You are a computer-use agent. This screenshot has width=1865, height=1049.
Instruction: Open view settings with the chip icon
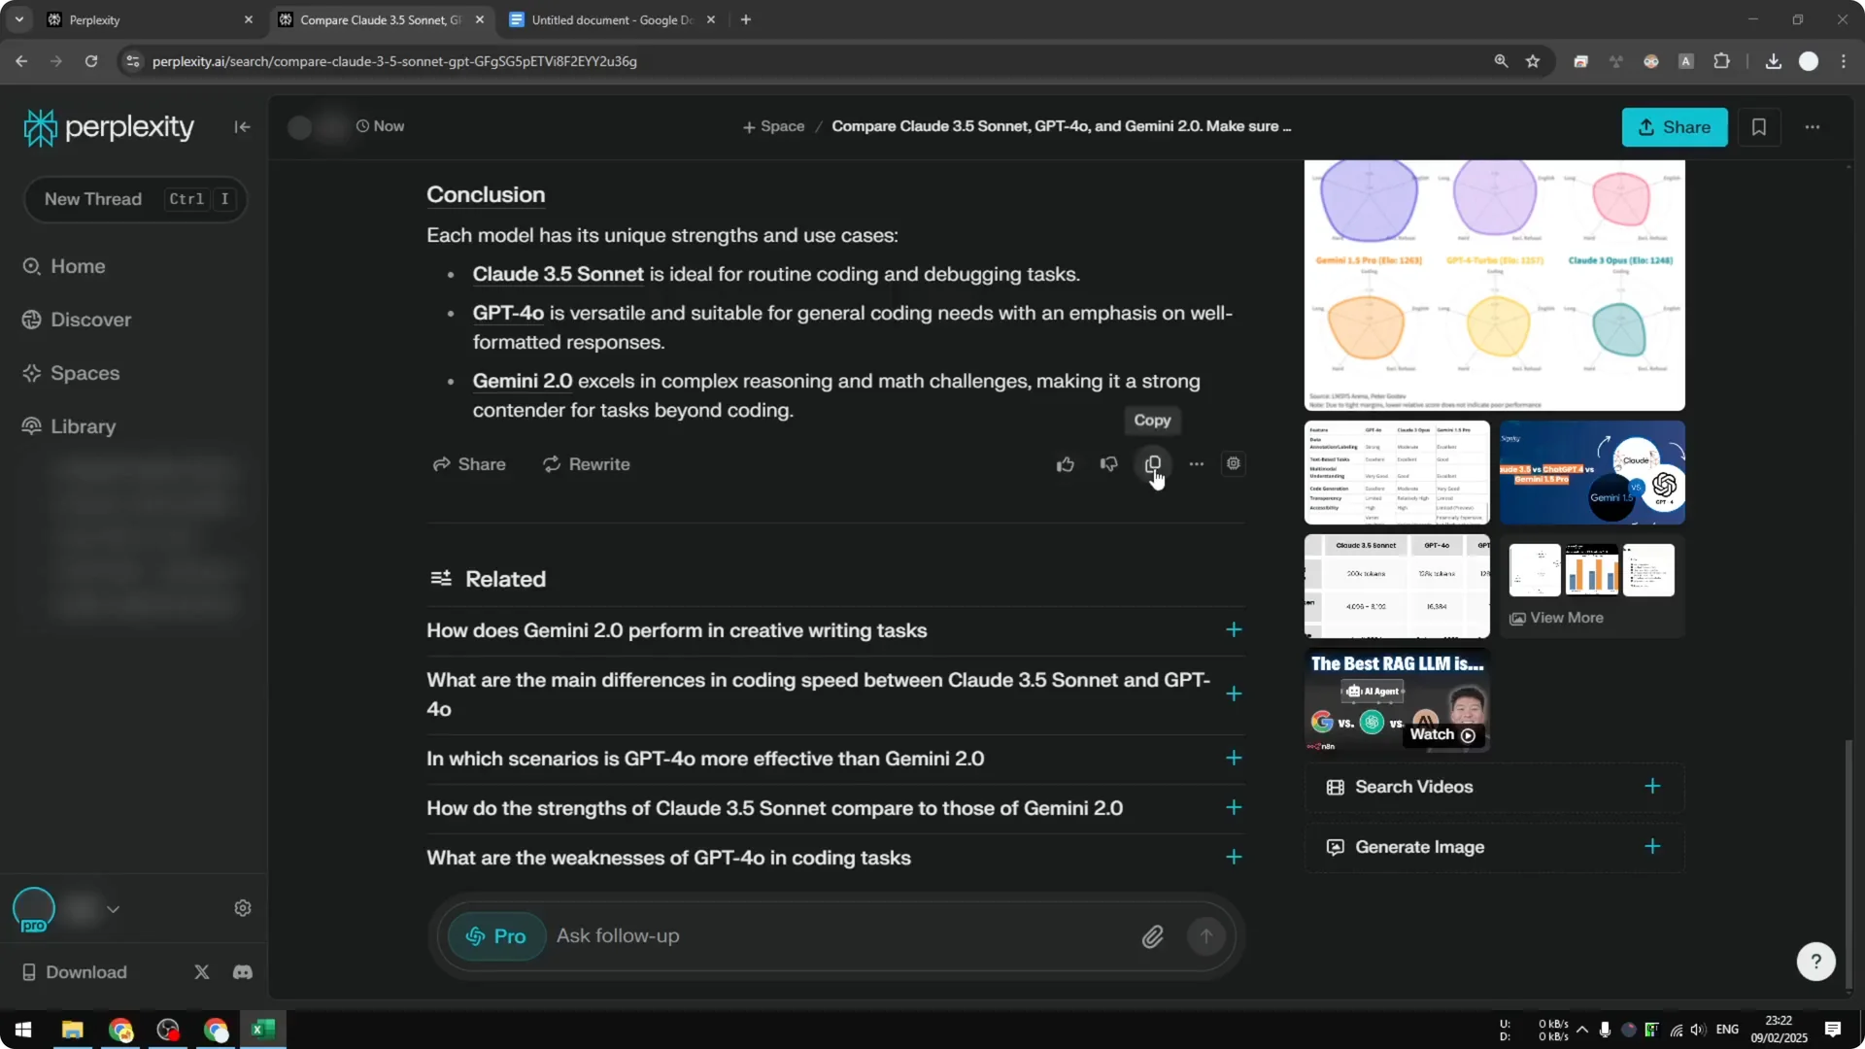pyautogui.click(x=1233, y=464)
